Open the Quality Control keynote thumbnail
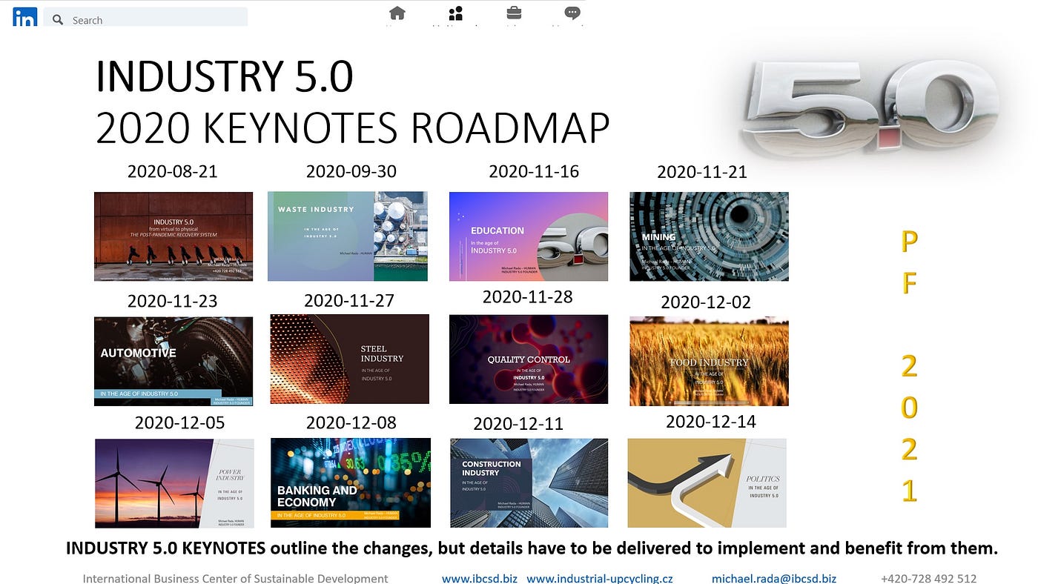Screen dimensions: 1038x584 (x=529, y=359)
